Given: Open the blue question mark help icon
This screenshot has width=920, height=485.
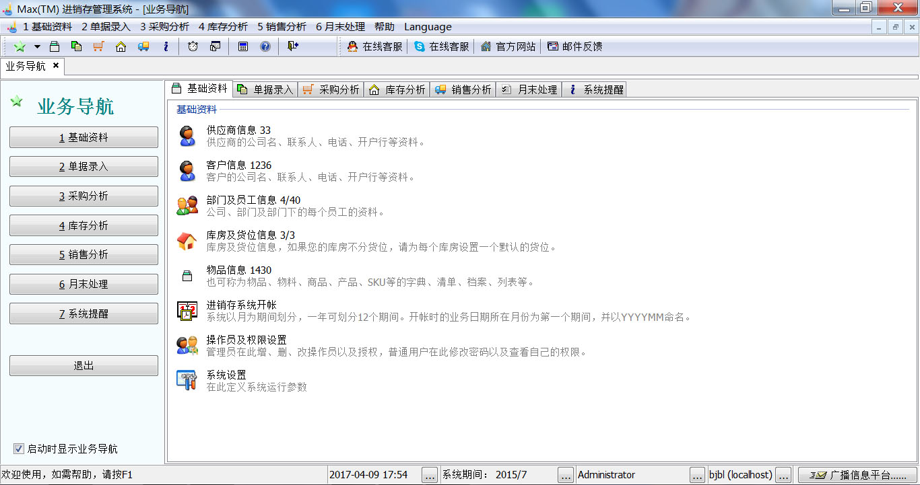Looking at the screenshot, I should (x=265, y=46).
